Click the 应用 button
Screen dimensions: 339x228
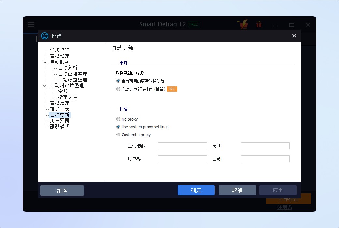click(x=278, y=190)
